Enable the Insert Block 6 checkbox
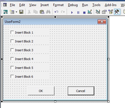 [12, 76]
